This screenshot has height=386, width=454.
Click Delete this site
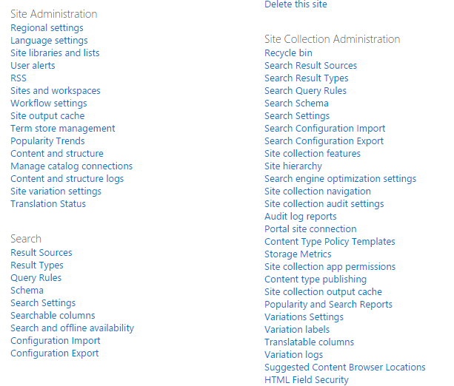[296, 4]
